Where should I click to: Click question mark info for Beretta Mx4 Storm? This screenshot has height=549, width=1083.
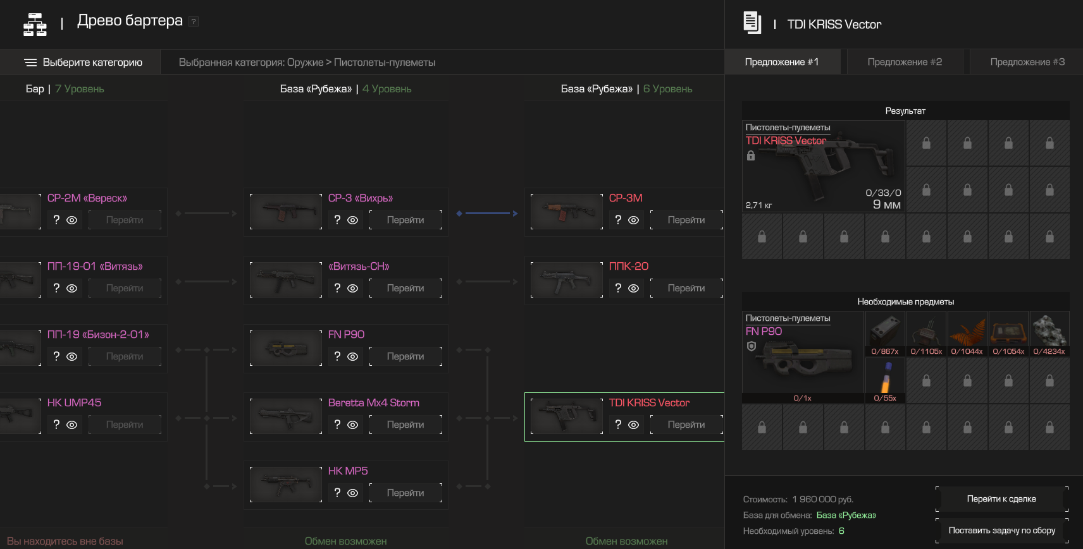(x=337, y=425)
